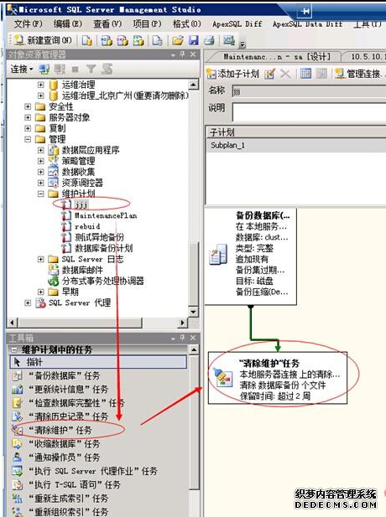The width and height of the screenshot is (386, 517).
Task: Collapse the 维护计划 folder node
Action: 40,194
